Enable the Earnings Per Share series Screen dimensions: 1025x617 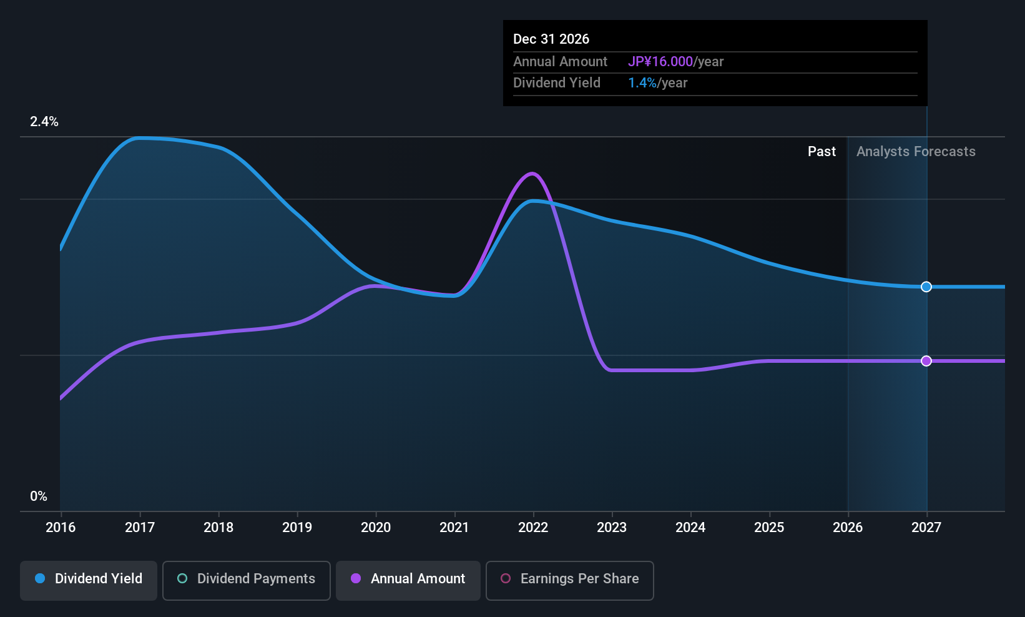pyautogui.click(x=570, y=581)
